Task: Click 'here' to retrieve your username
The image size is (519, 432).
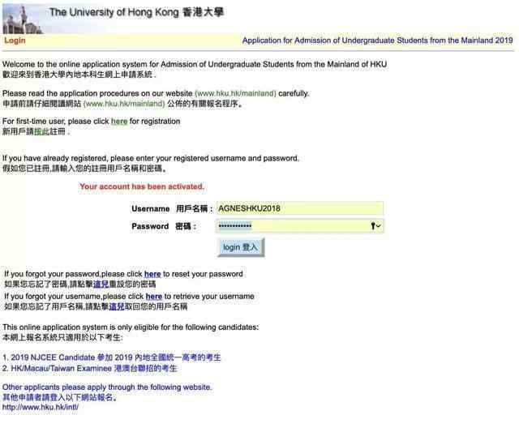Action: click(x=154, y=297)
